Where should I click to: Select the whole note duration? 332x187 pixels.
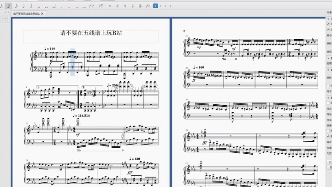39,6
